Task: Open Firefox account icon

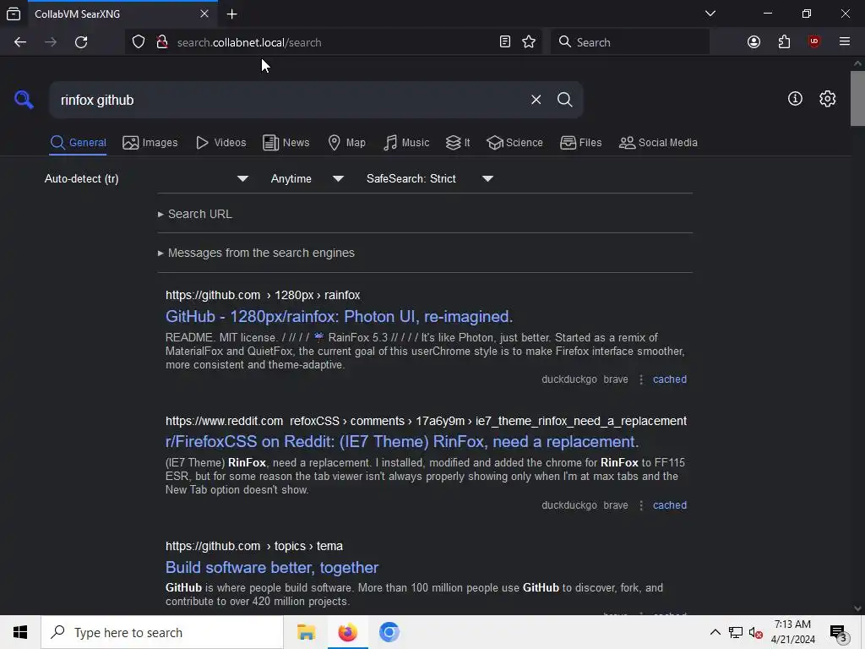Action: (753, 42)
